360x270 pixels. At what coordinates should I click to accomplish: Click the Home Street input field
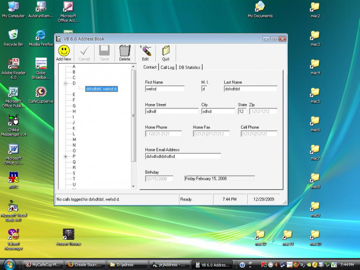click(x=172, y=111)
